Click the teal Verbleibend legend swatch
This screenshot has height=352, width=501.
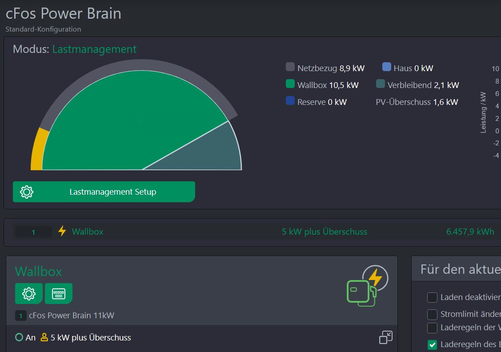381,84
